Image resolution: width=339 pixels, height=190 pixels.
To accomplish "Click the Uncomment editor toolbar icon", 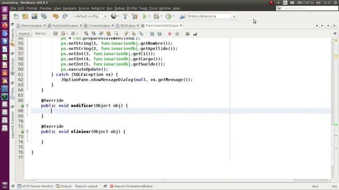I will coord(195,34).
